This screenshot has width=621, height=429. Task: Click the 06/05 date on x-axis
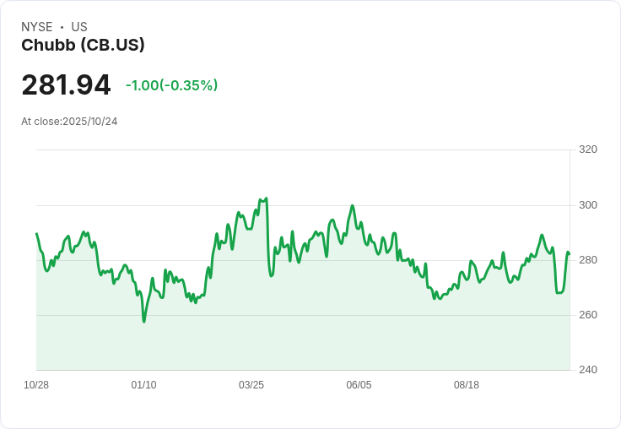pos(359,385)
